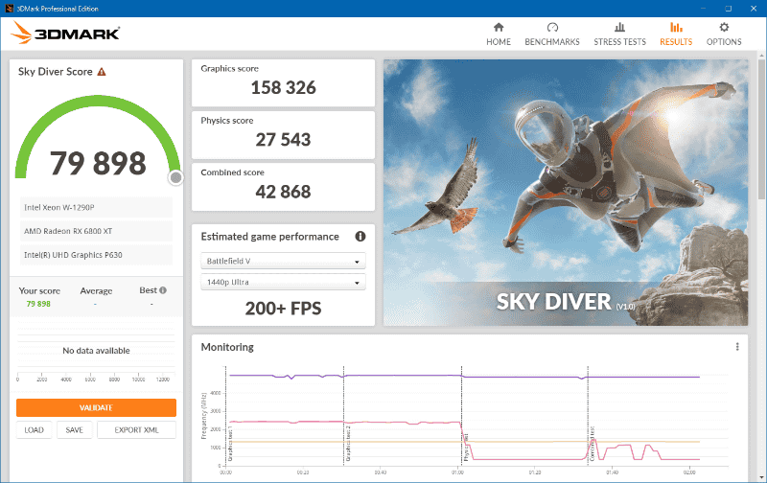This screenshot has height=483, width=767.
Task: Click the 200+ FPS estimate
Action: (x=283, y=309)
